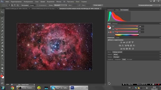Switch to the Инфо panel tab
Screen dimensions: 161x90
tap(117, 10)
